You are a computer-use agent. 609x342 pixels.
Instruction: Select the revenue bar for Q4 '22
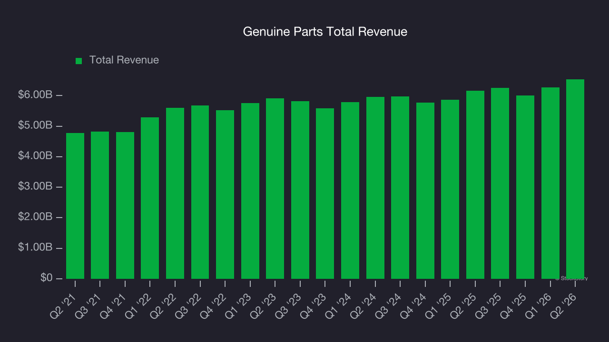click(x=225, y=194)
